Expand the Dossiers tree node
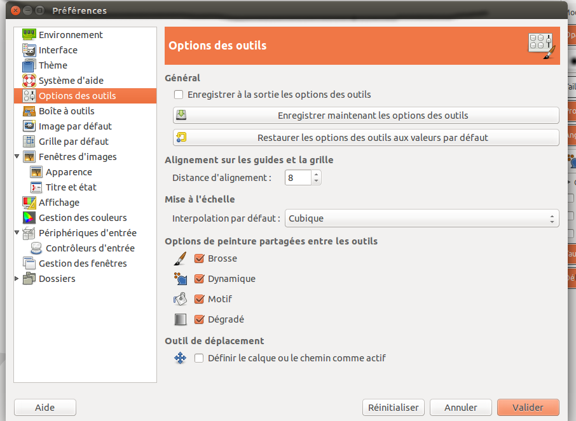576x421 pixels. (17, 279)
